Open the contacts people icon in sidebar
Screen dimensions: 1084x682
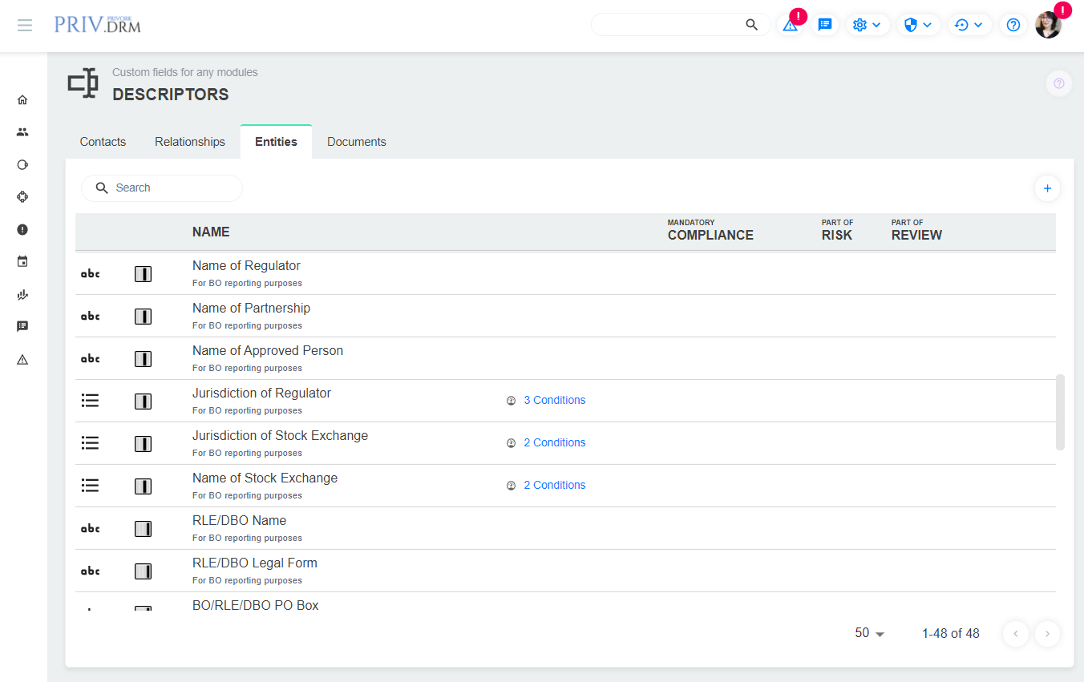(22, 132)
